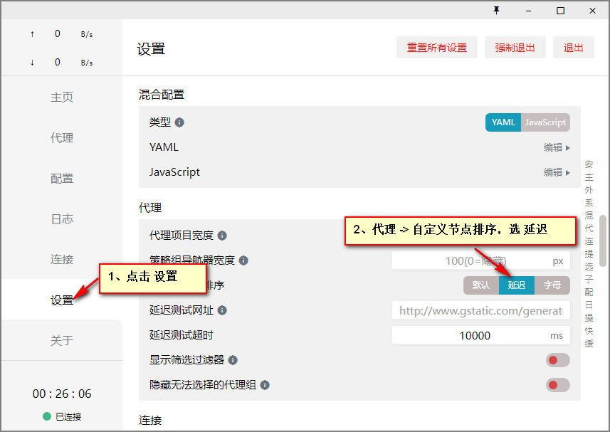Switch to the 日志 sidebar tab
The image size is (610, 432).
pyautogui.click(x=62, y=219)
